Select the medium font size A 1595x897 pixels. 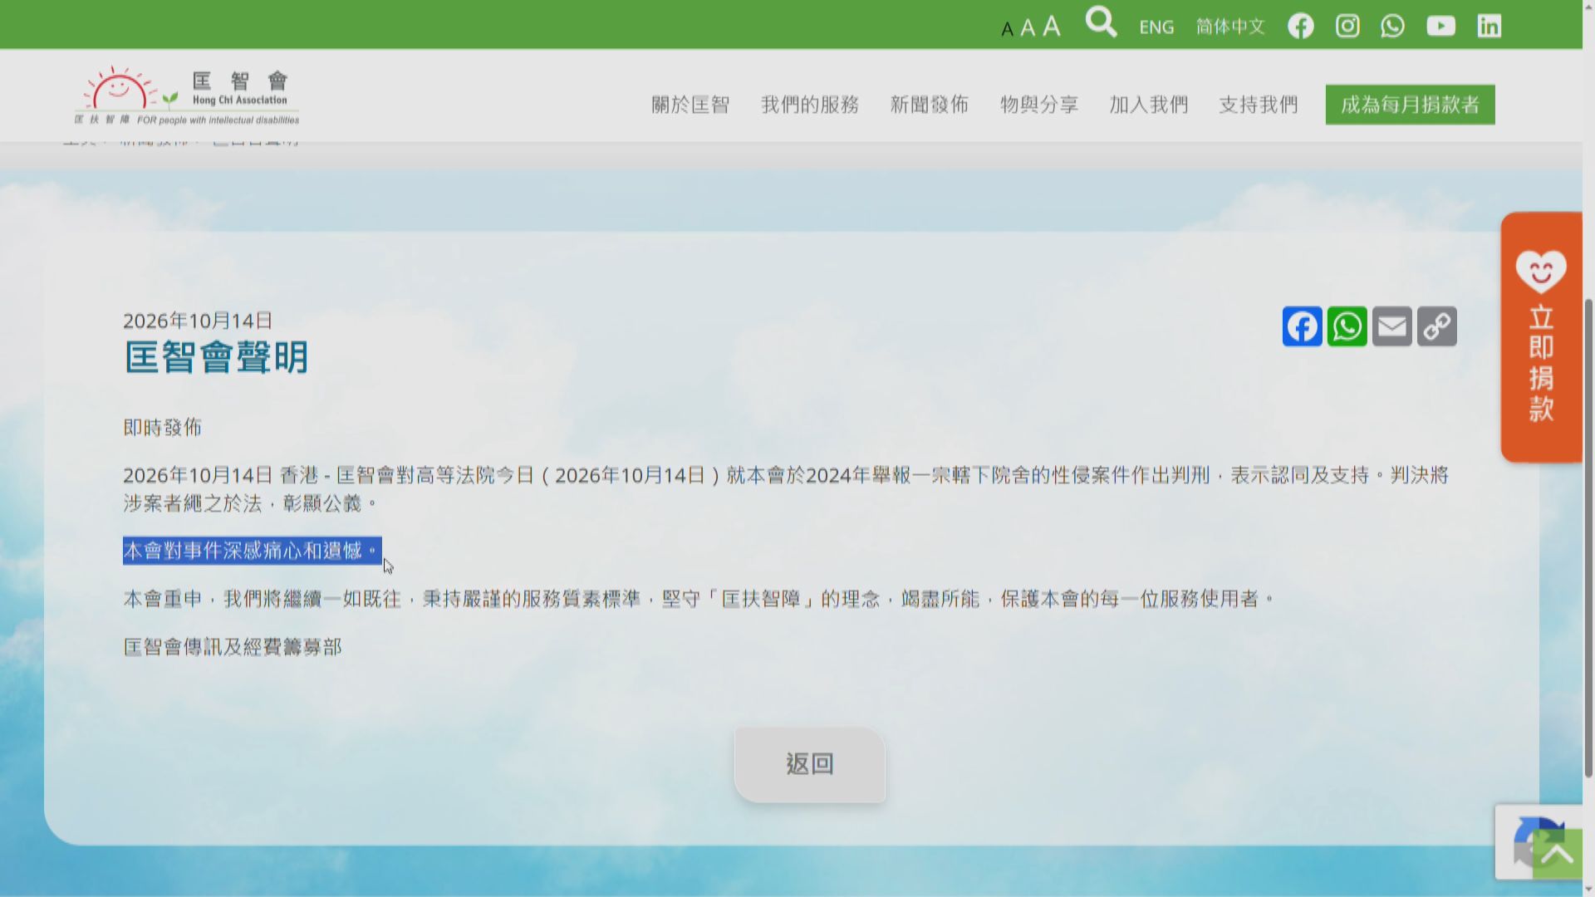(1028, 28)
